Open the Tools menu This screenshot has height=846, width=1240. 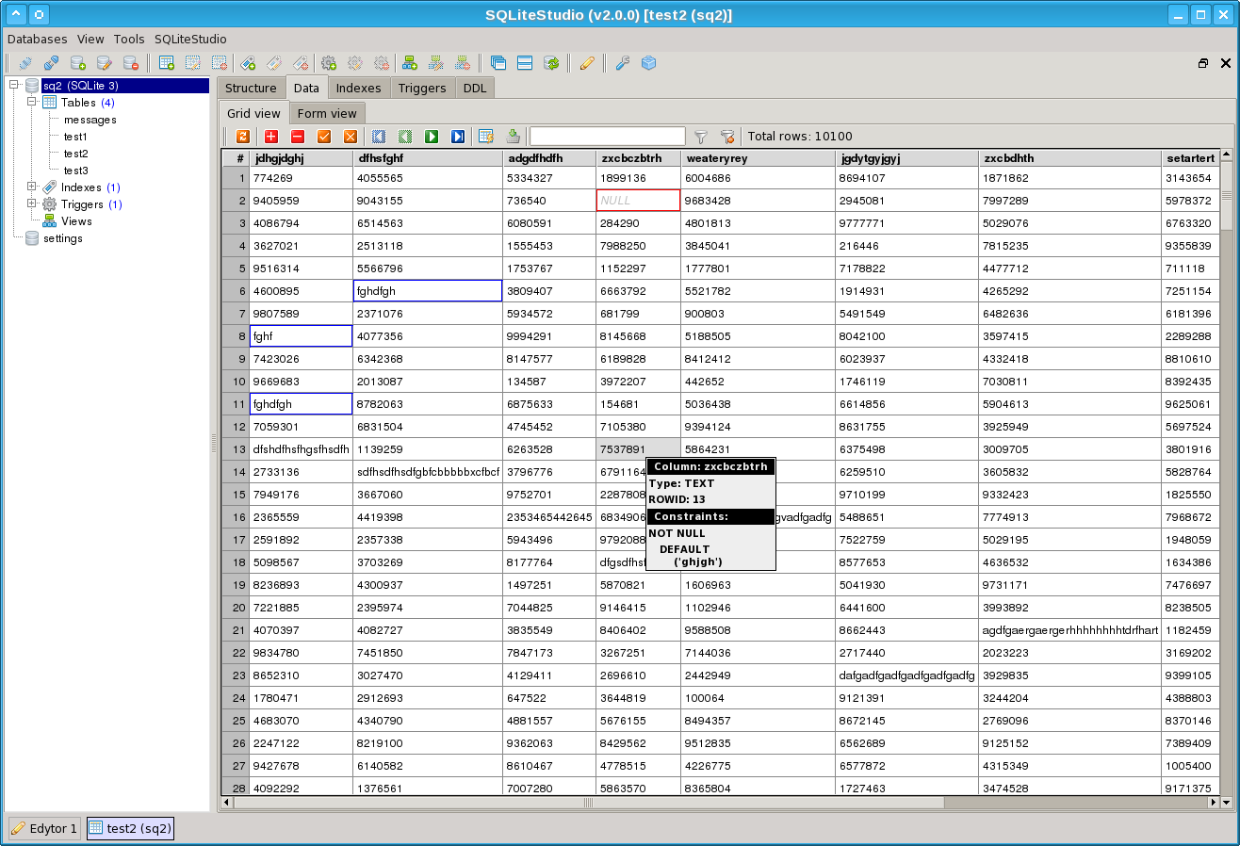(129, 40)
